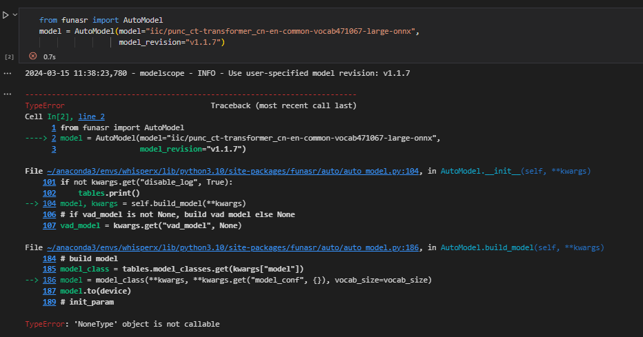Click line 106 link in traceback
This screenshot has width=643, height=337.
coord(49,214)
